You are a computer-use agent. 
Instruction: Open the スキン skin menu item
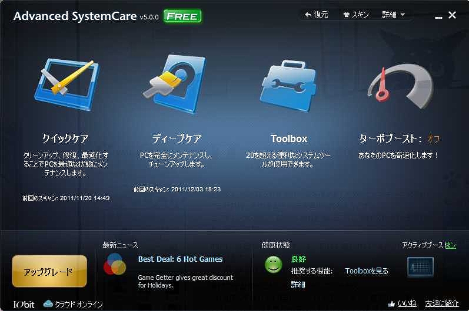(356, 14)
